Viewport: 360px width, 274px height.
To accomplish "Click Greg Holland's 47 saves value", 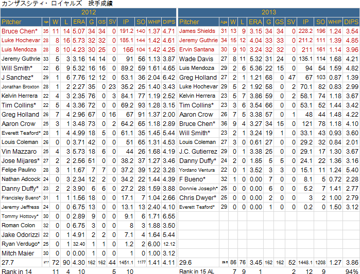I will (x=292, y=78).
